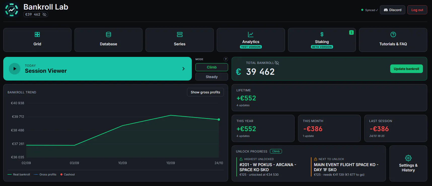Open Discord link
This screenshot has width=432, height=186.
click(x=392, y=10)
